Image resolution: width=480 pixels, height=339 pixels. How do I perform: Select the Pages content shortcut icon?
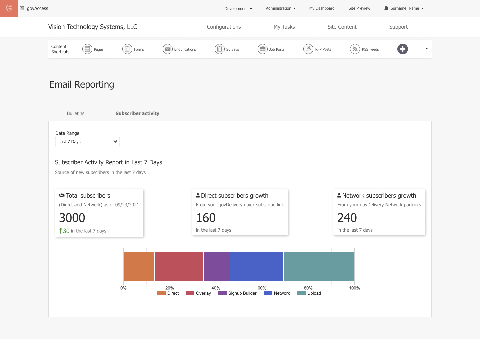(x=87, y=49)
